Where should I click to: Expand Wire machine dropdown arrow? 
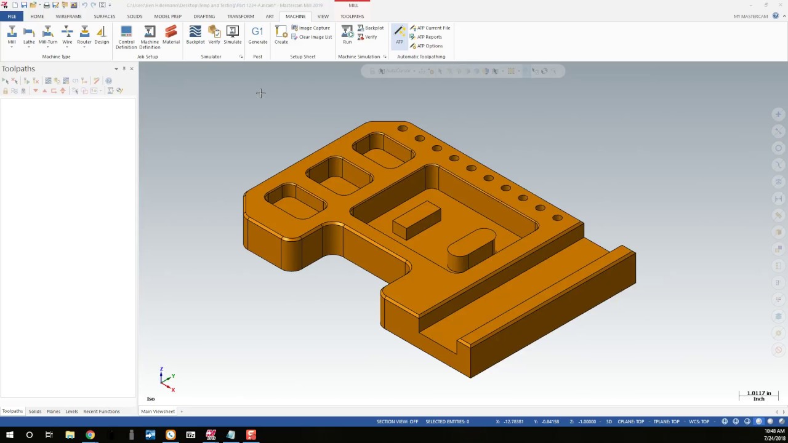[67, 46]
